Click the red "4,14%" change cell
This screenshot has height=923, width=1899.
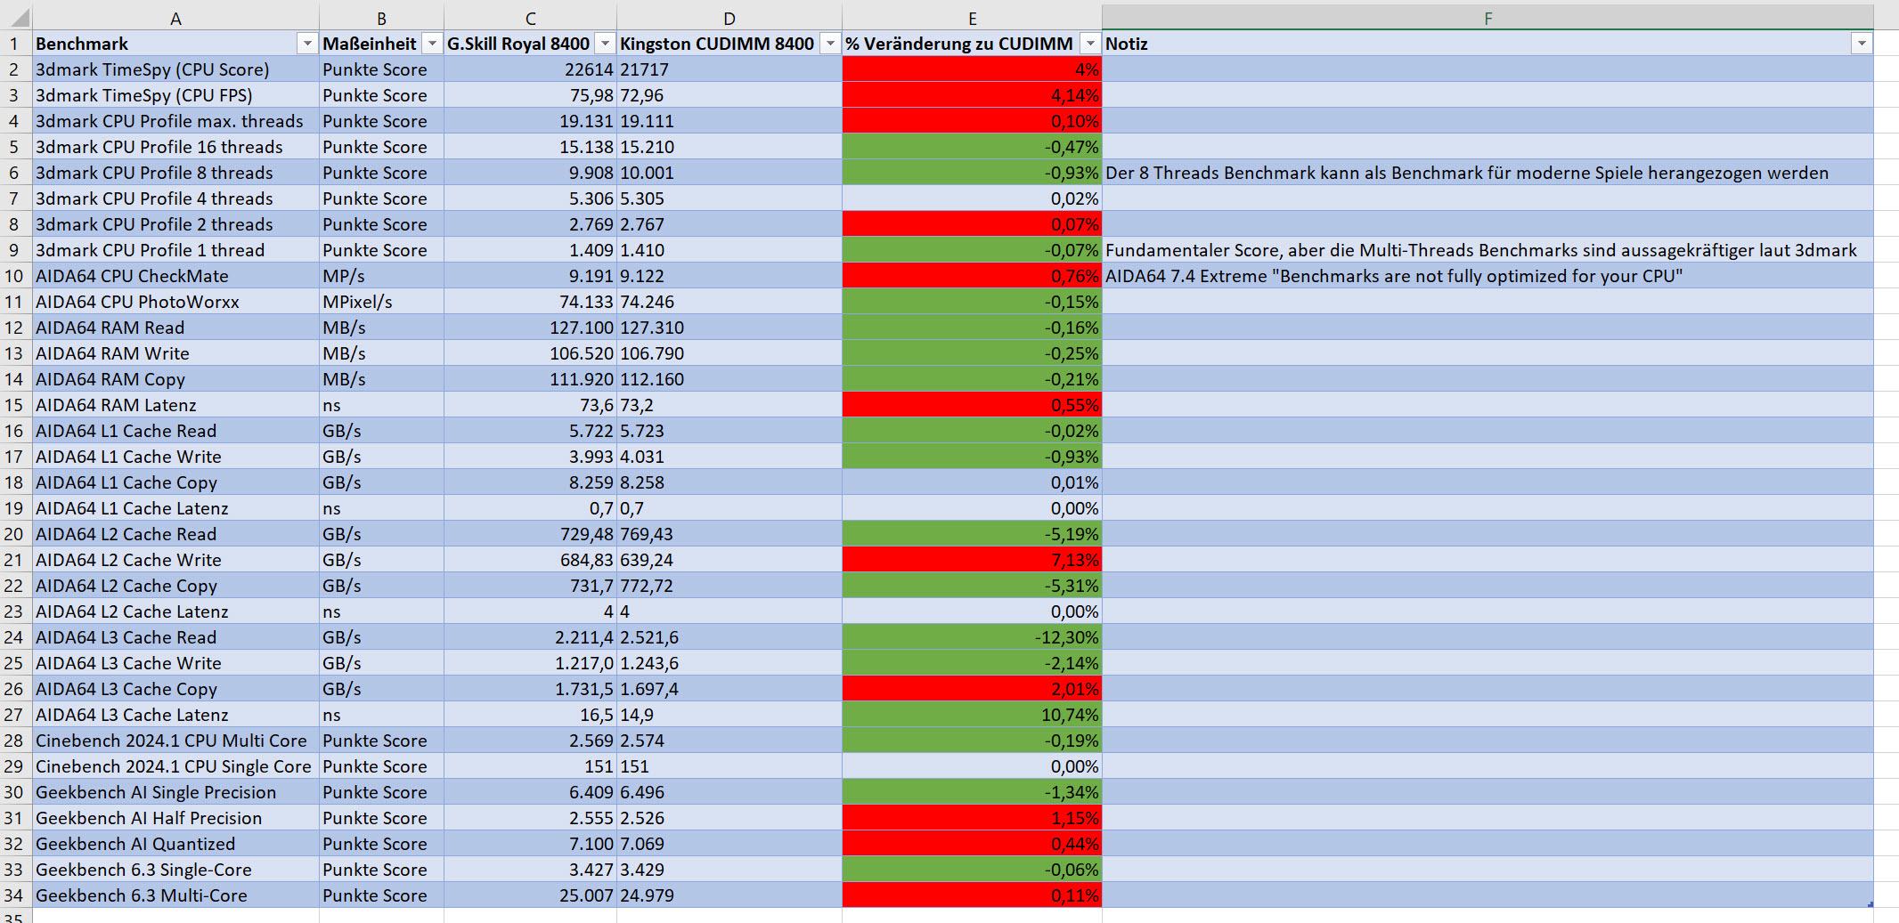pyautogui.click(x=972, y=95)
